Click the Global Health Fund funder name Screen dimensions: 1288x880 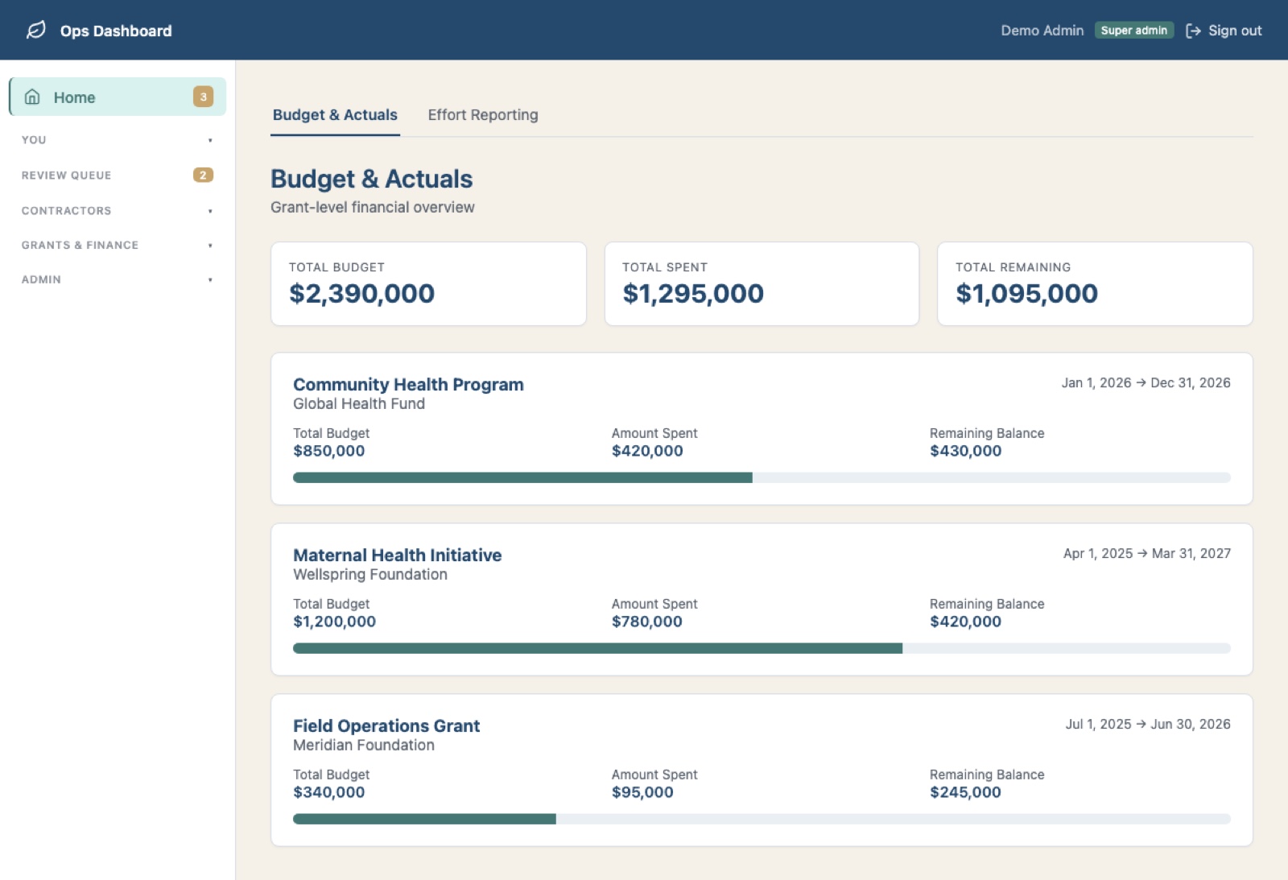(x=359, y=404)
